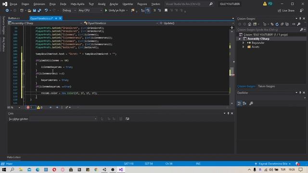Click the Live Share button

(286, 11)
